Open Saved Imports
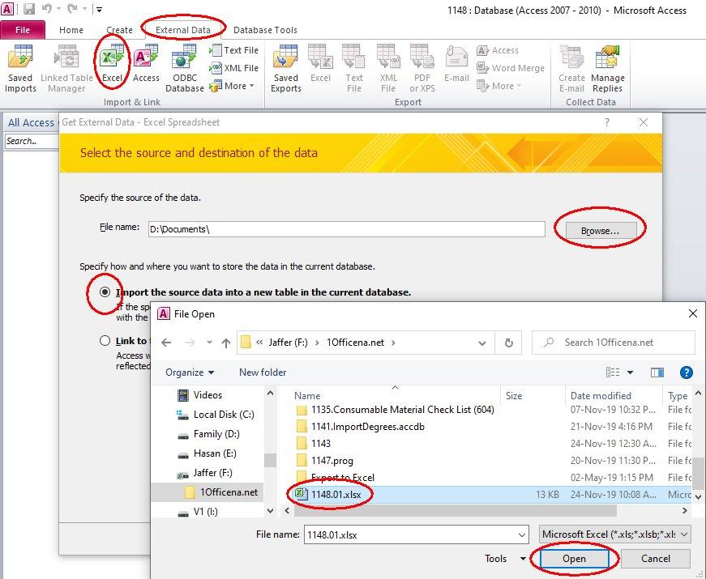Screen dimensions: 706x579 (x=20, y=68)
